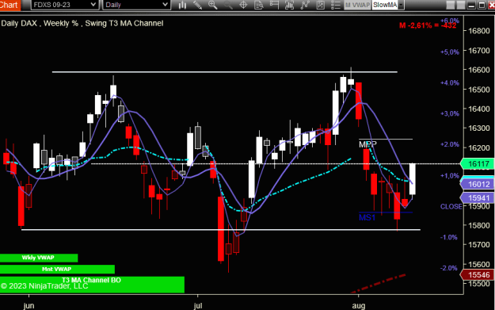495x310 pixels.
Task: Click the 15941 purple price marker
Action: click(478, 198)
